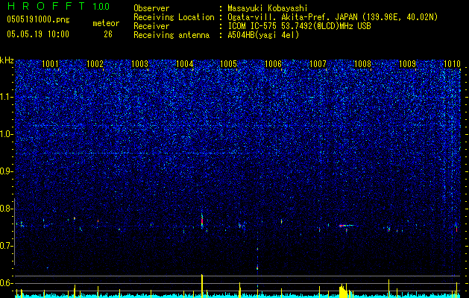Click the file name 0505191000.png
The image size is (469, 298).
pos(38,19)
